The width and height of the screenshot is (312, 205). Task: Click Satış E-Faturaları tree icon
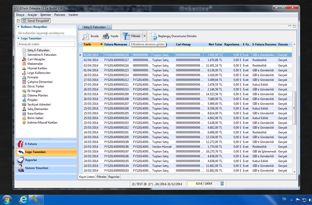point(24,50)
